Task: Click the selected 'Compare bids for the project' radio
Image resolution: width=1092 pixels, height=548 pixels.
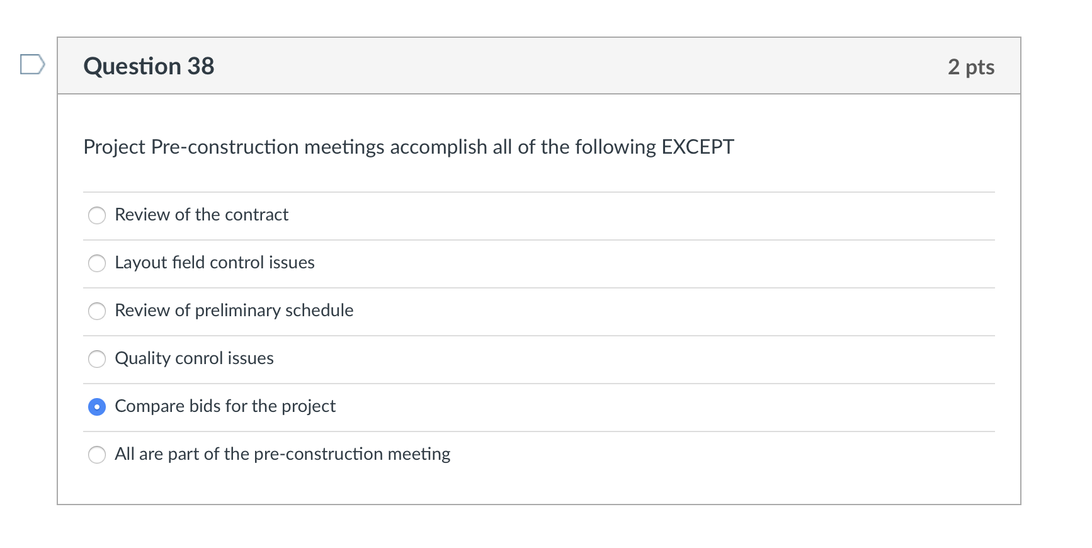Action: tap(97, 407)
